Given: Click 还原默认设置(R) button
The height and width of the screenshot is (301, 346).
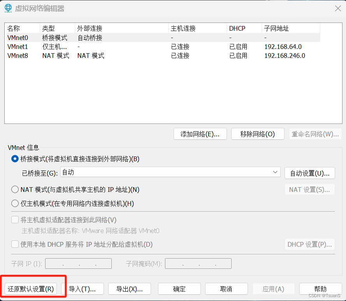Looking at the screenshot, I should point(31,289).
